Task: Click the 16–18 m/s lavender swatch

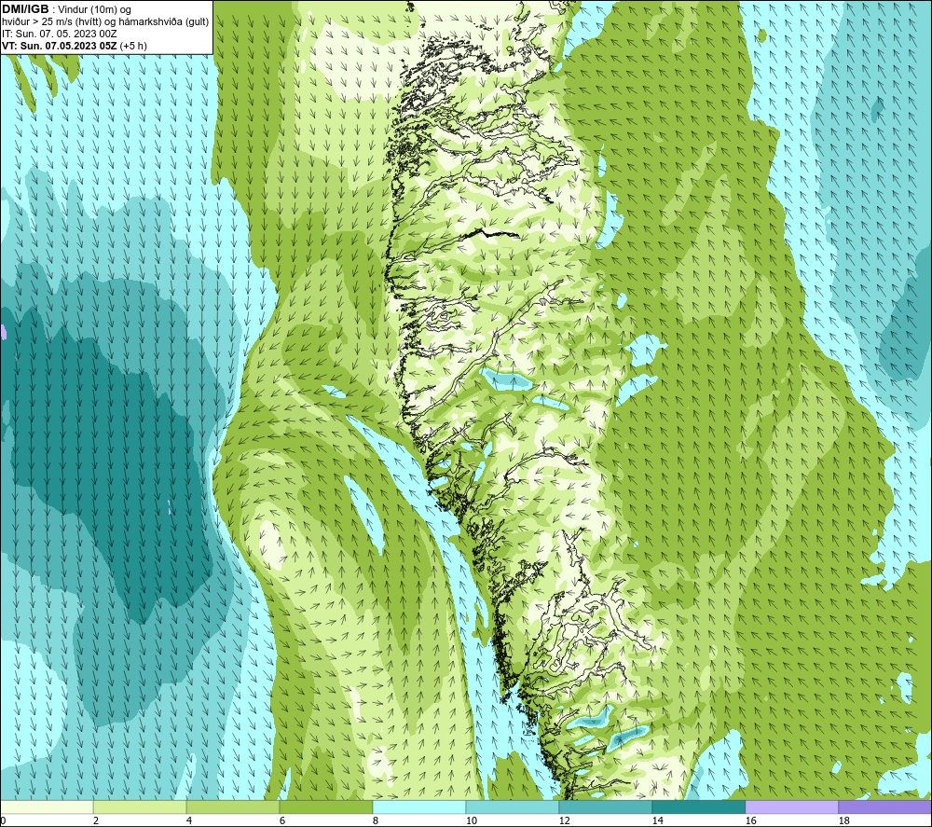Action: click(791, 806)
